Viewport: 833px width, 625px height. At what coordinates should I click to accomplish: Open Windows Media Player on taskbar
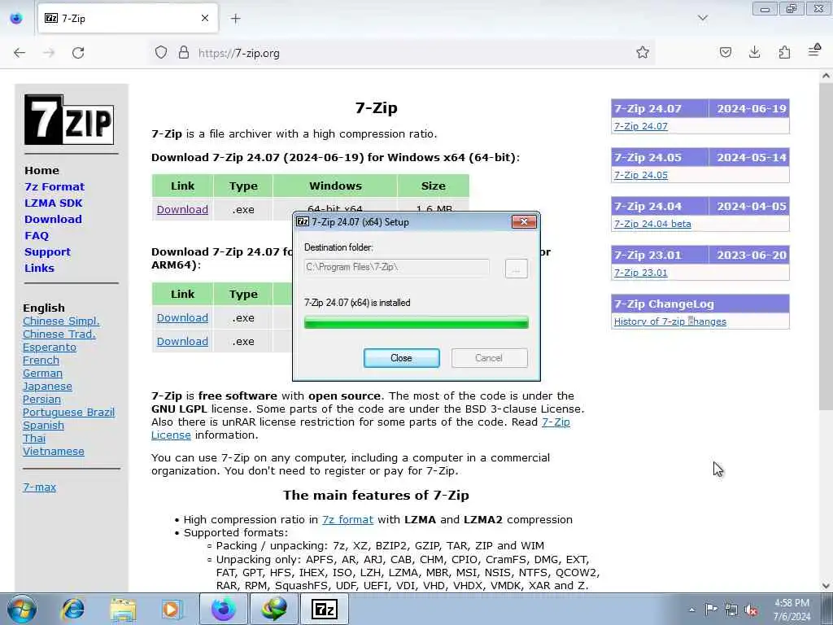172,609
